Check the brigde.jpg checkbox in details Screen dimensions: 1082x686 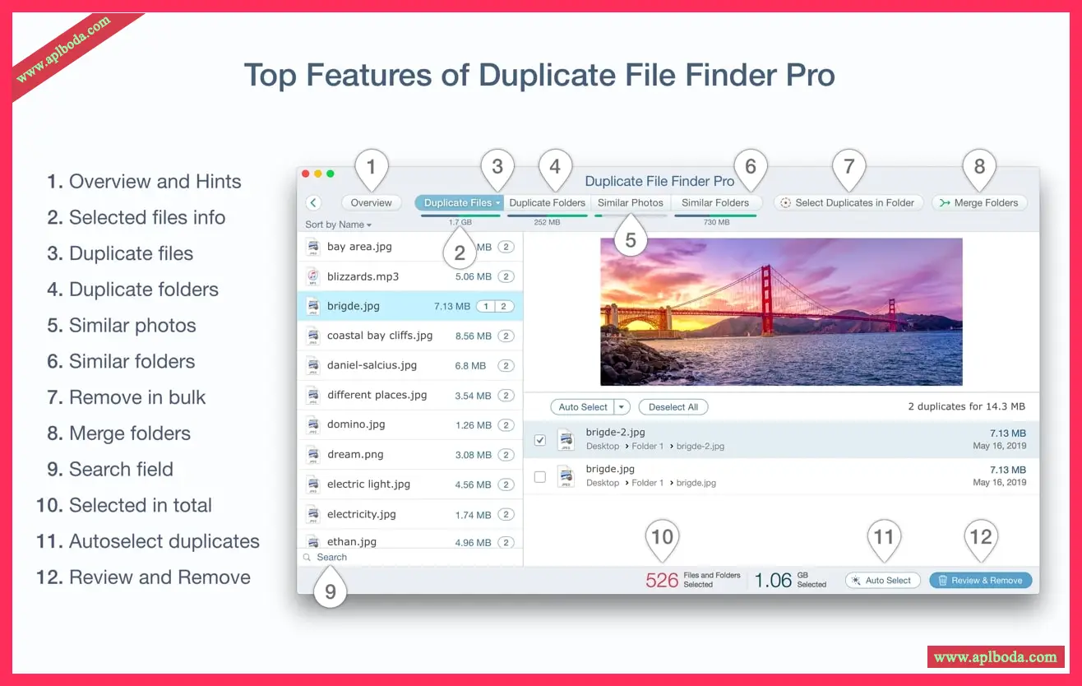pyautogui.click(x=540, y=476)
